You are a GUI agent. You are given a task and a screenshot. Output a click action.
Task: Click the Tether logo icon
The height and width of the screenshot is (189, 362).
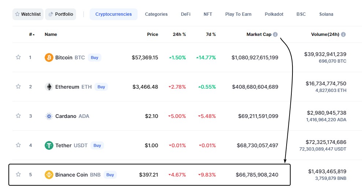click(49, 145)
